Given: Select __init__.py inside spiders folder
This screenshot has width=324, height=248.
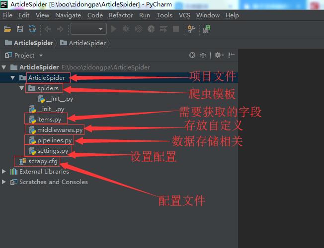Looking at the screenshot, I should coord(55,99).
